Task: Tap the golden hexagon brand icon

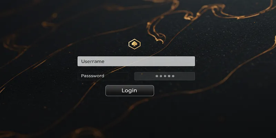Action: [135, 44]
